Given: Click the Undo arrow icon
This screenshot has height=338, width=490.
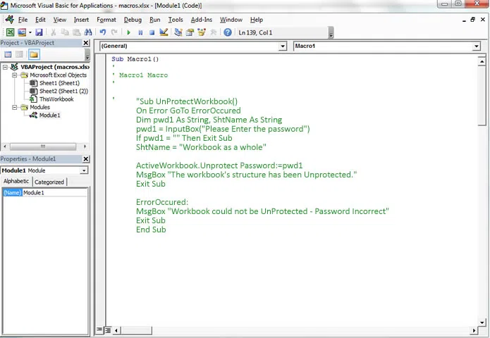Looking at the screenshot, I should coord(102,32).
